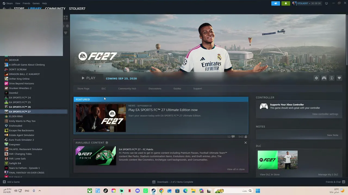The image size is (348, 195).
Task: Click the Add a Game plus icon
Action: pos(4,182)
